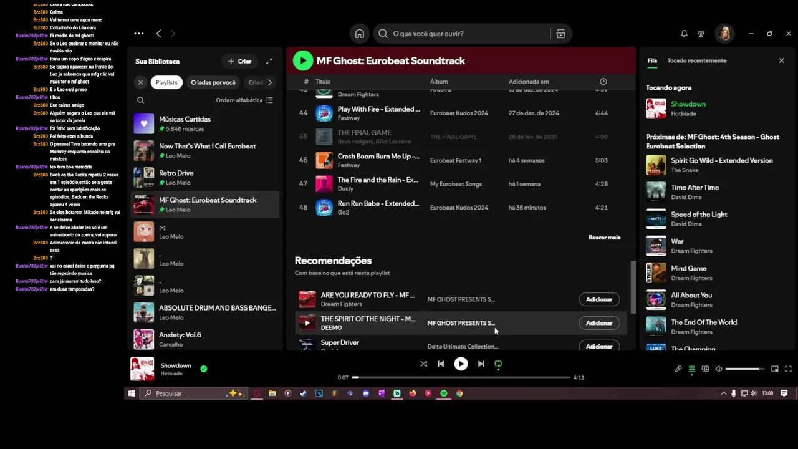
Task: Open the user profile avatar
Action: tap(725, 34)
